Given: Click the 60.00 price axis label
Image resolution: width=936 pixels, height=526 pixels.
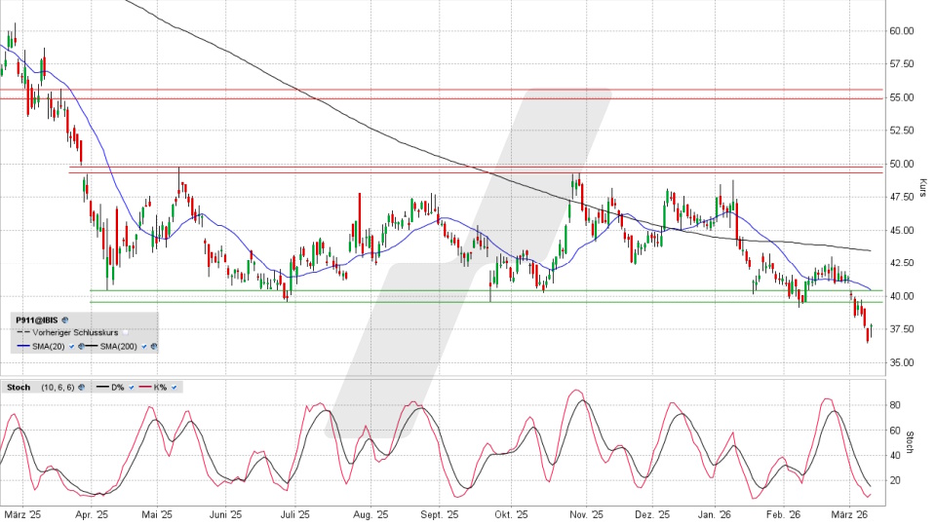Looking at the screenshot, I should [x=900, y=30].
